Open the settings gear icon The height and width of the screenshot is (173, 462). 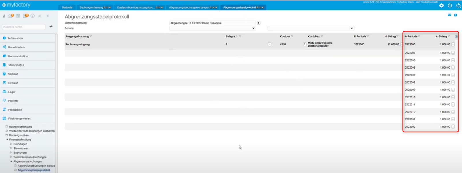point(441,5)
